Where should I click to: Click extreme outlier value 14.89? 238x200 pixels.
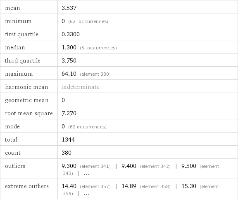coord(129,186)
